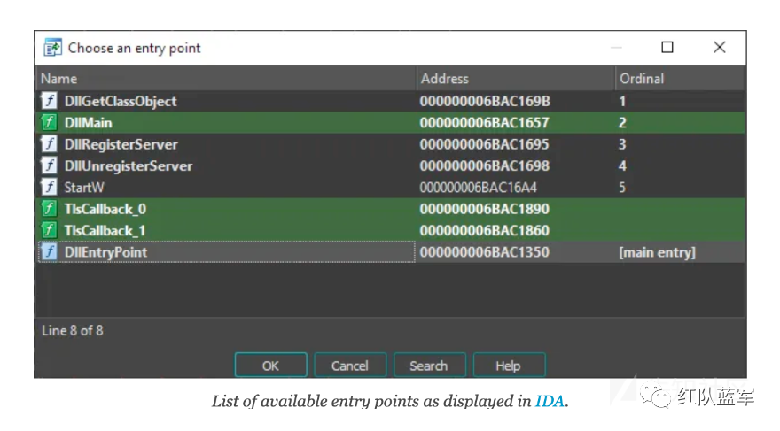The height and width of the screenshot is (431, 780).
Task: Click address 000000006BAC1890
Action: coord(485,209)
